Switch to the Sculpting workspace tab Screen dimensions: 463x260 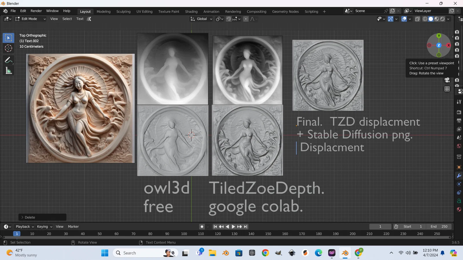[x=123, y=12]
